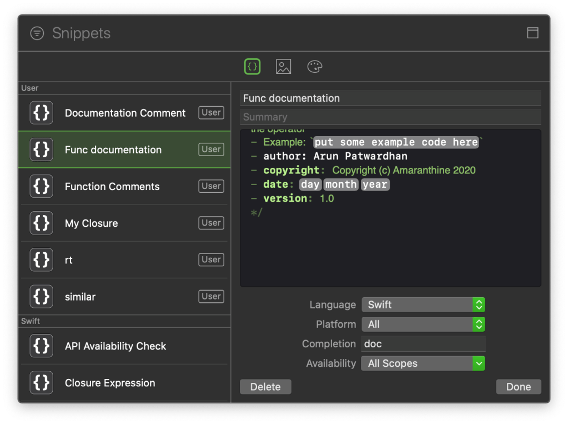The image size is (568, 424).
Task: Select the code snippets braces tab icon
Action: [252, 67]
